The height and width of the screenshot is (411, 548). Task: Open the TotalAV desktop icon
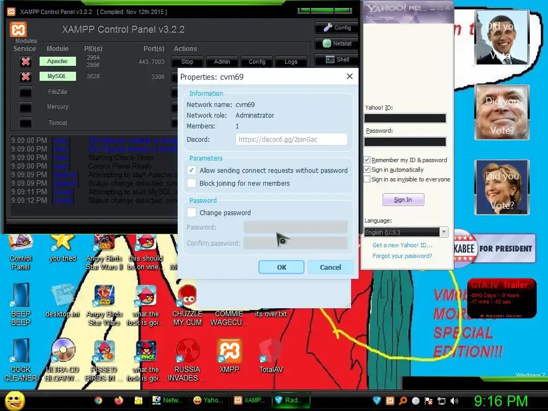[x=271, y=356]
